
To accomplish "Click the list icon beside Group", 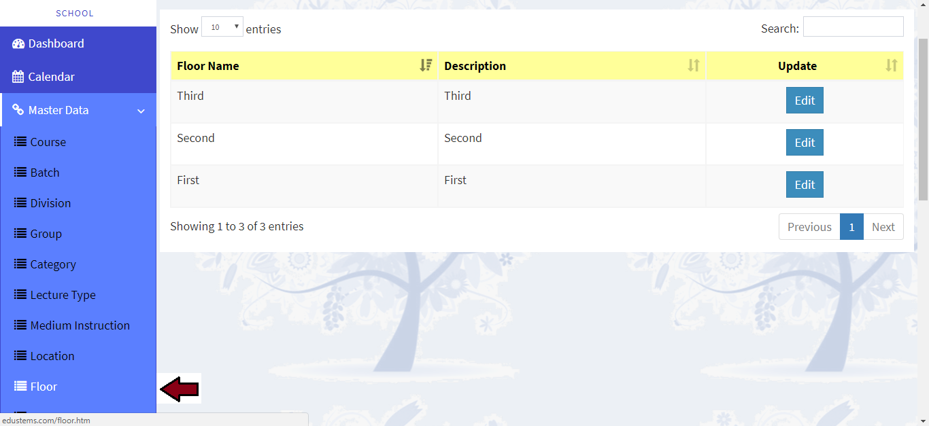I will (20, 234).
